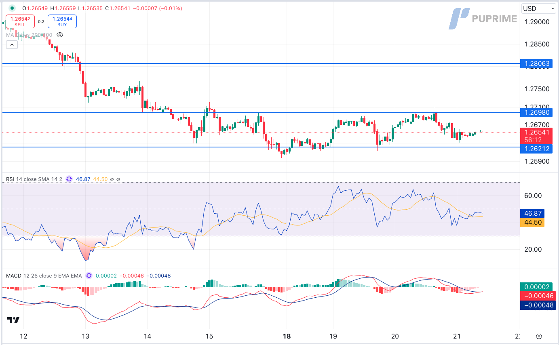559x345 pixels.
Task: Click MACD legend value −0.00046
Action: tap(131, 276)
